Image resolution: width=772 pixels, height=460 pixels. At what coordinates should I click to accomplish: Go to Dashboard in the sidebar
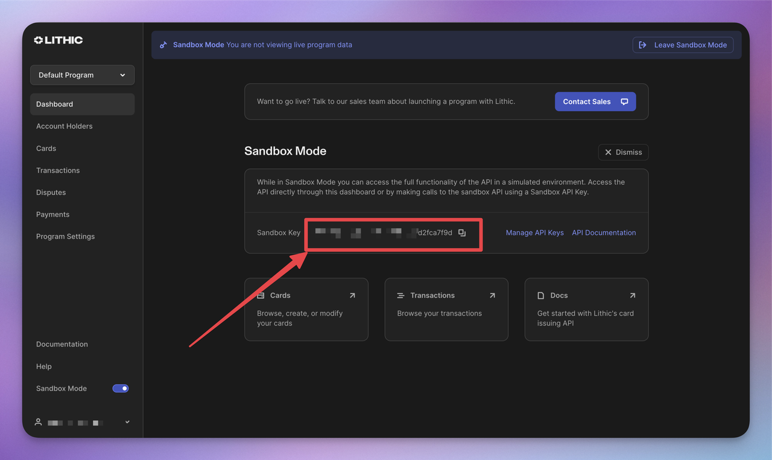pos(82,104)
